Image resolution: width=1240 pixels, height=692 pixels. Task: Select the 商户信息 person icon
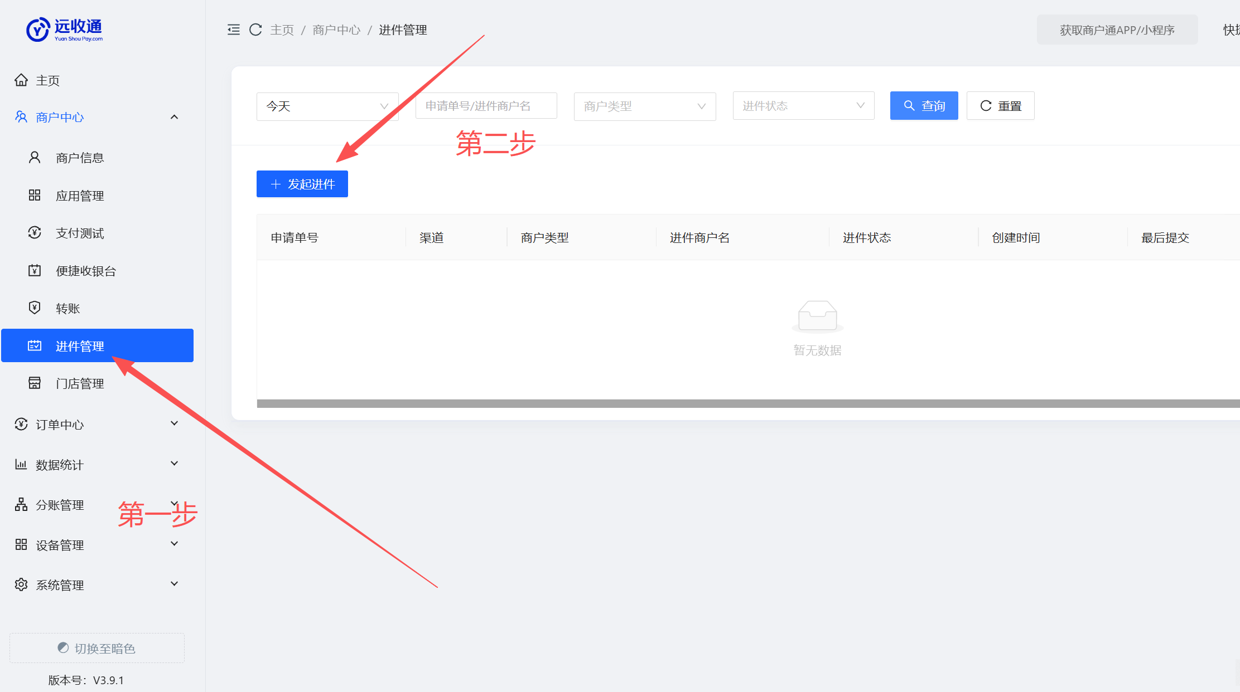[x=34, y=157]
